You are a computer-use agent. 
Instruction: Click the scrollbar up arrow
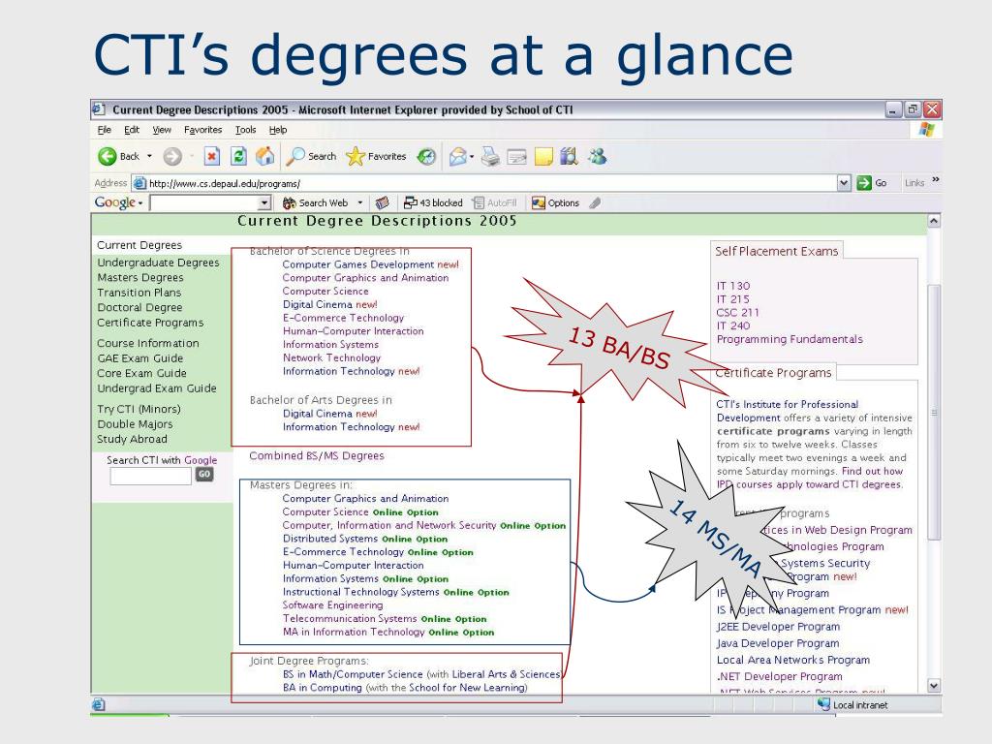934,222
